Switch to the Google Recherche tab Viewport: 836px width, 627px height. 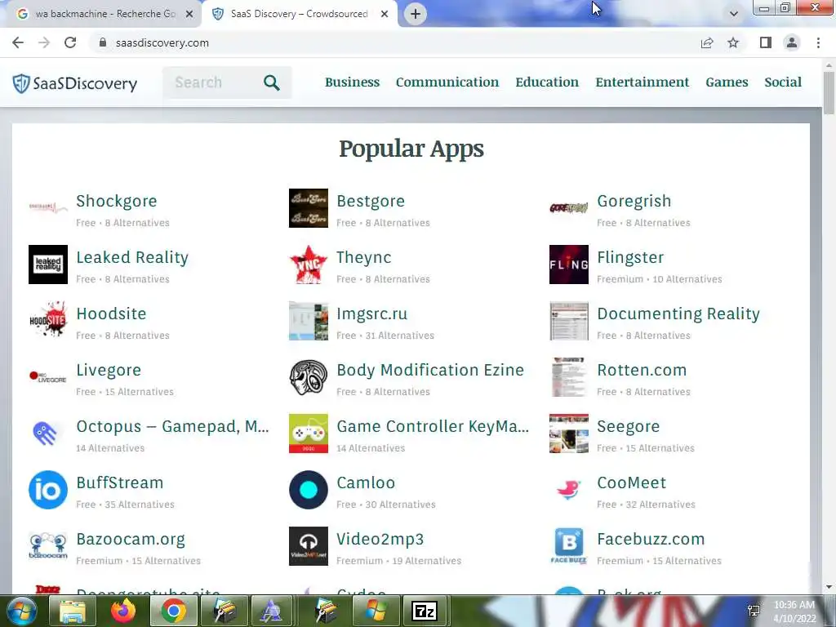101,14
